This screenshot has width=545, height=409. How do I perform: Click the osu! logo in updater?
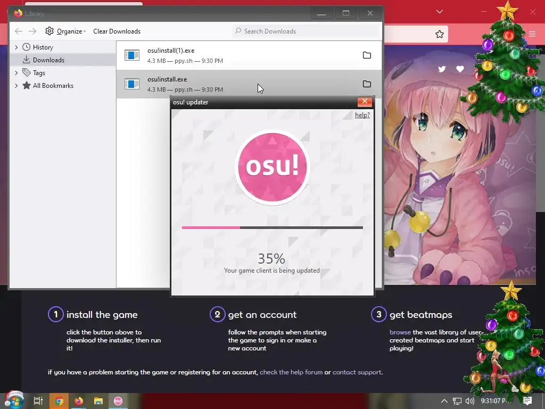[x=272, y=167]
